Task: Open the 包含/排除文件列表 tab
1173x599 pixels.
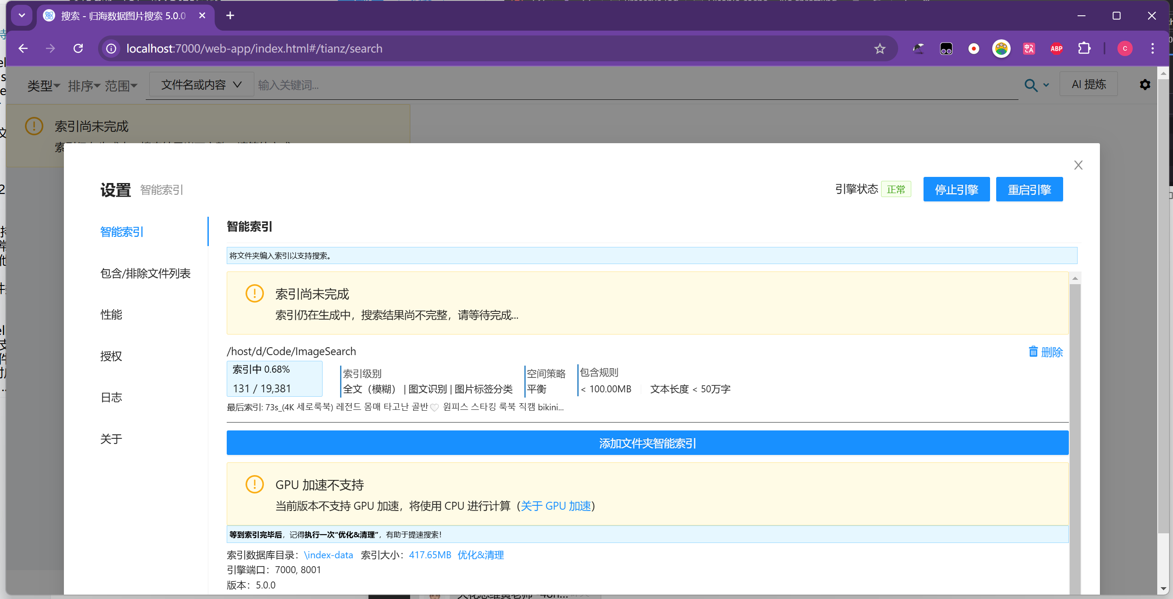Action: tap(145, 273)
